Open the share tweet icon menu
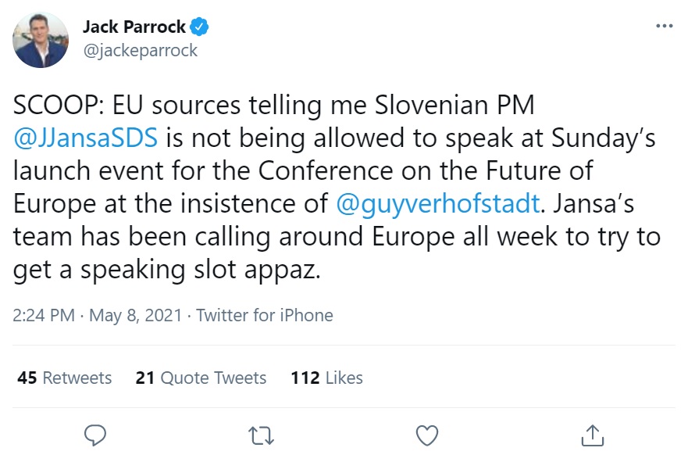The width and height of the screenshot is (688, 462). (592, 434)
